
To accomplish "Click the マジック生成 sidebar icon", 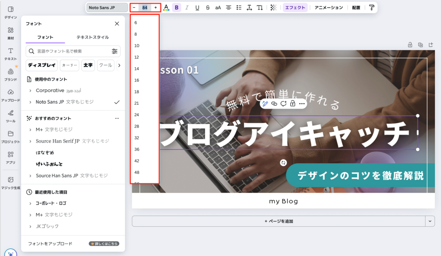I will click(11, 182).
